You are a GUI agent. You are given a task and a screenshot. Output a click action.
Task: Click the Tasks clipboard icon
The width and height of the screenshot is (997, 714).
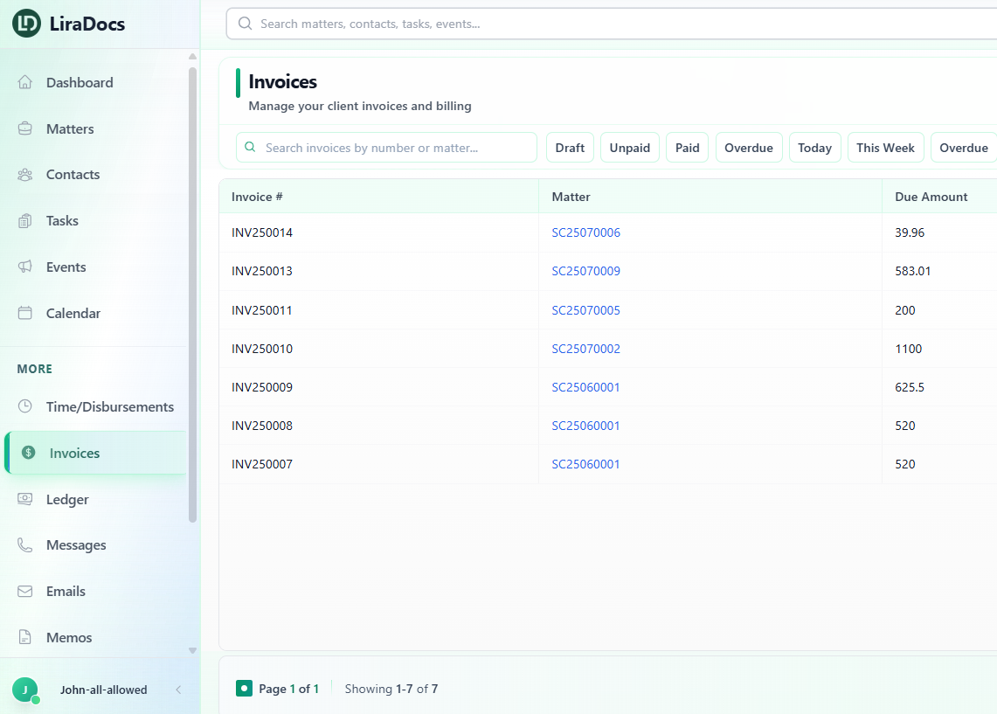[x=25, y=221]
